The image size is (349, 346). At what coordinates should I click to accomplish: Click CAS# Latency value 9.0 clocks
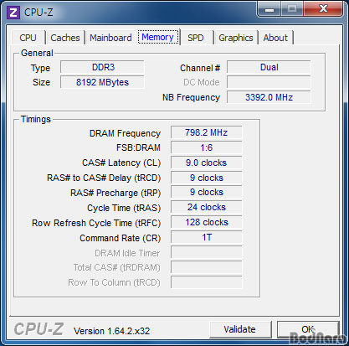[207, 163]
